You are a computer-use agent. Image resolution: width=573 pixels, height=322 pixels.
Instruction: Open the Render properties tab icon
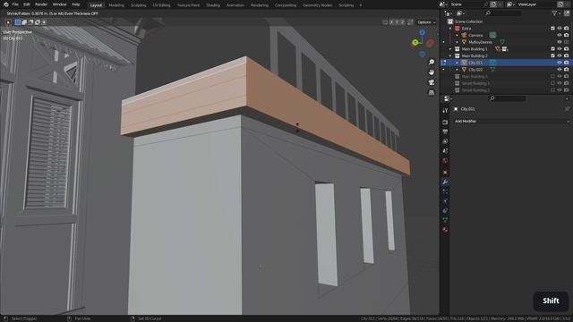click(445, 123)
